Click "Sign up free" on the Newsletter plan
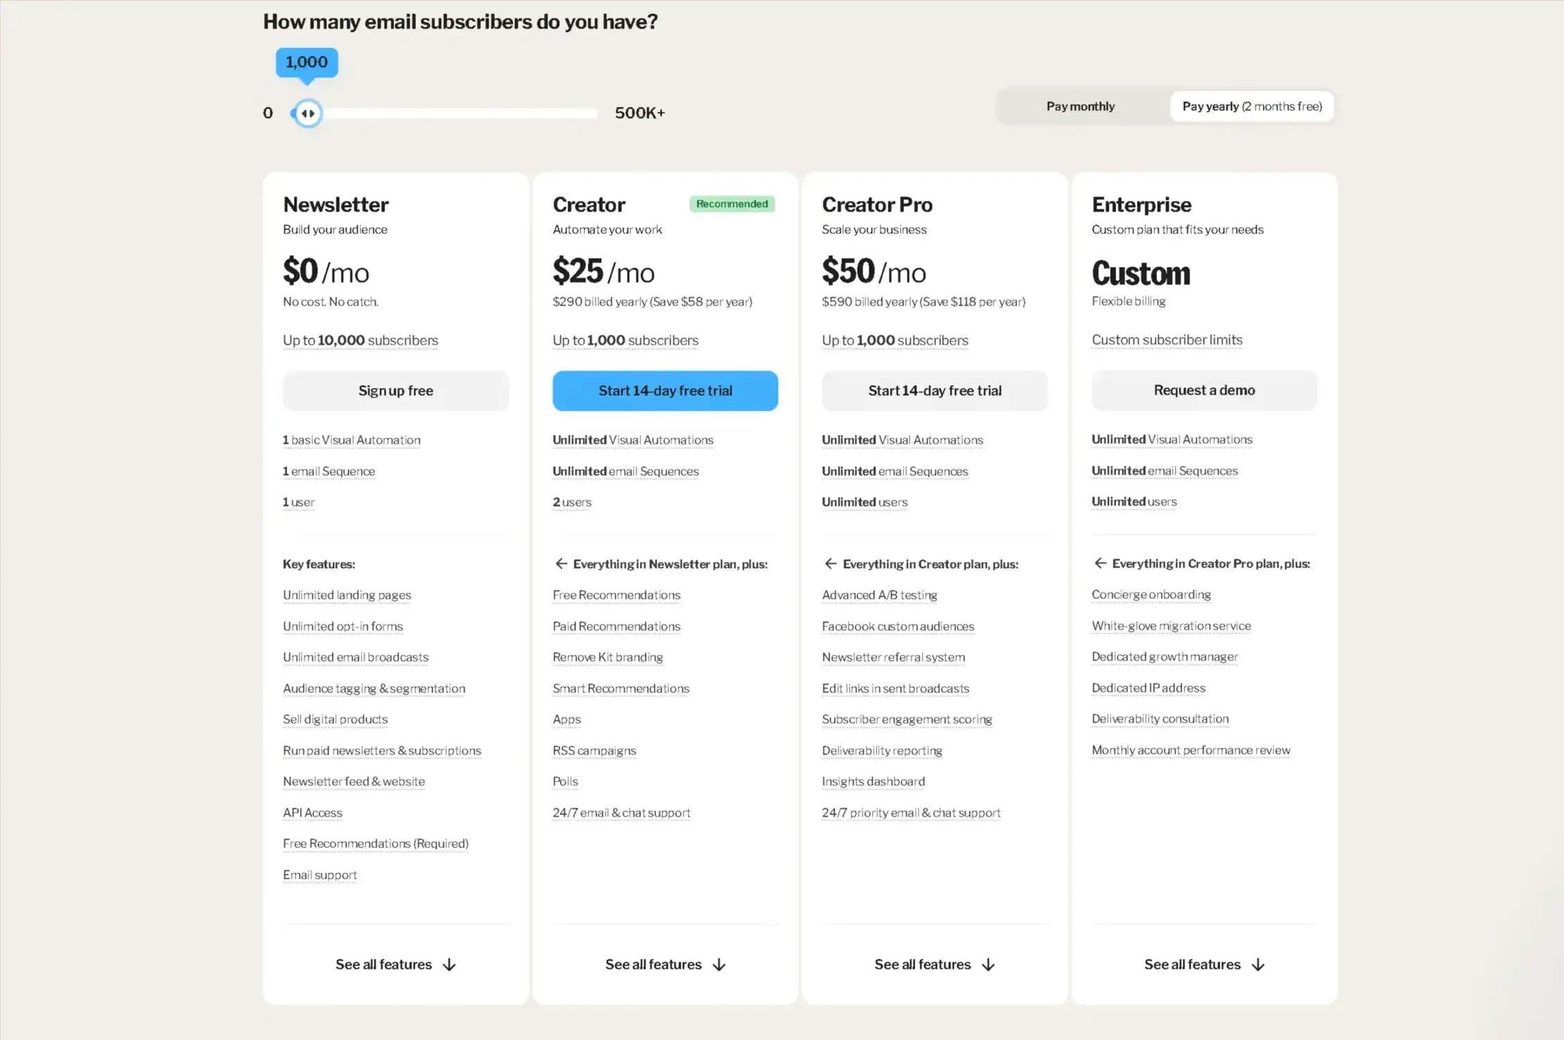Image resolution: width=1564 pixels, height=1040 pixels. click(395, 390)
